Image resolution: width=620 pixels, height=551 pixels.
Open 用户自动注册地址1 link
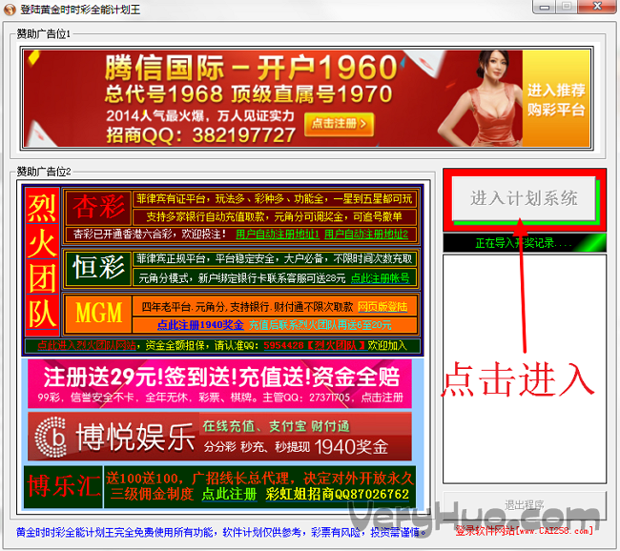pos(278,235)
